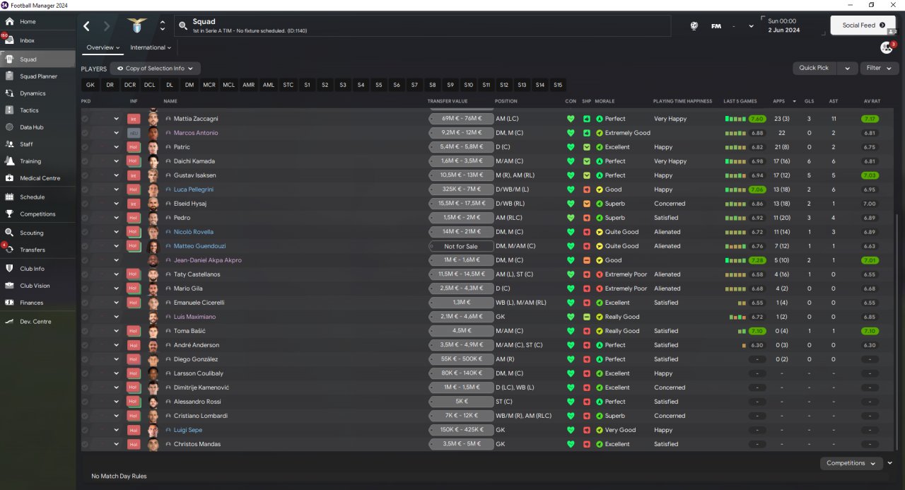Expand role dropdown for Nicolò Rovella

pos(116,232)
